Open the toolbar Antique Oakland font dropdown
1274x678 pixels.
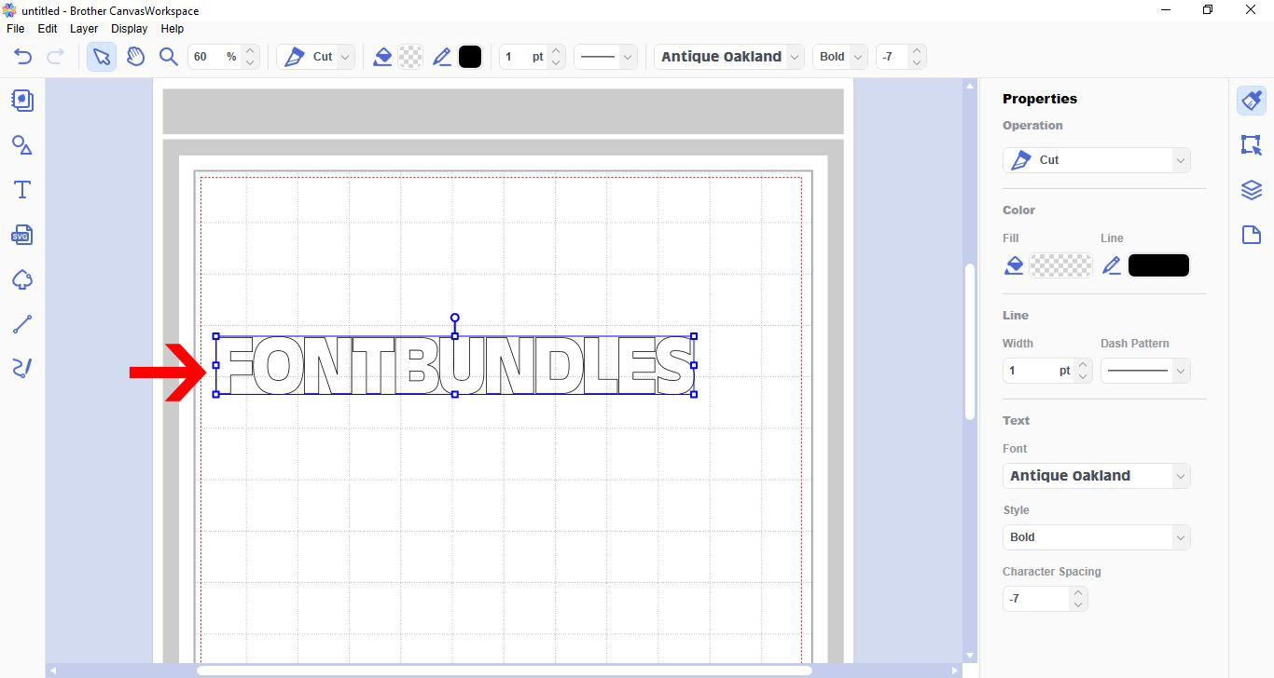pos(728,57)
